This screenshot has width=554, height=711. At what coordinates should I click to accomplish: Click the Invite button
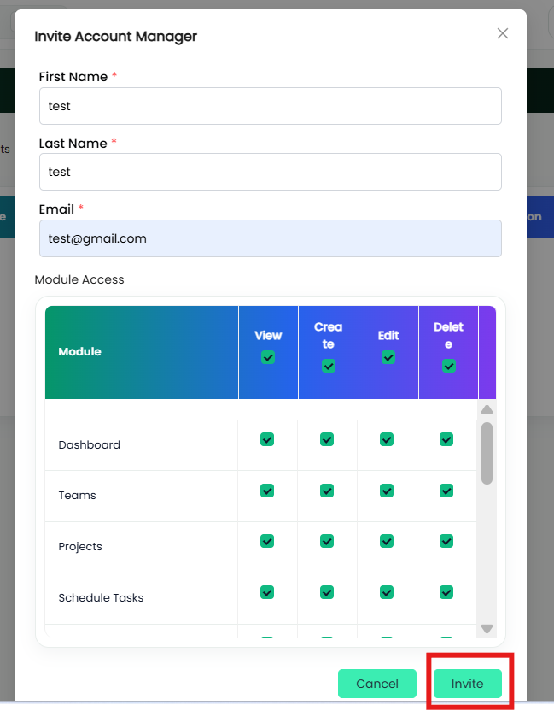coord(468,684)
